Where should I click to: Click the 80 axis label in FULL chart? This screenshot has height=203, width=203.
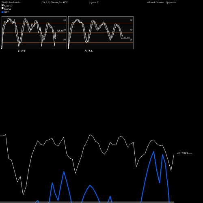coord(131,20)
